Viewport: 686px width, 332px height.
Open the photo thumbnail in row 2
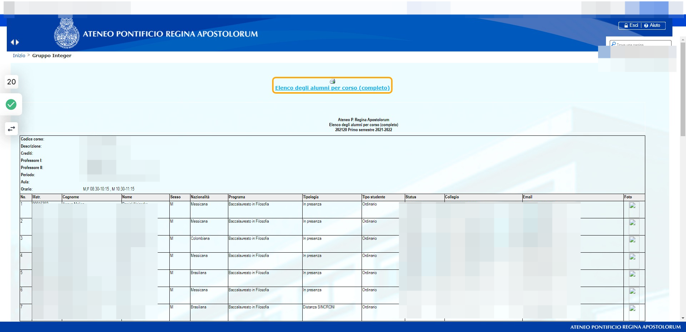pos(634,227)
